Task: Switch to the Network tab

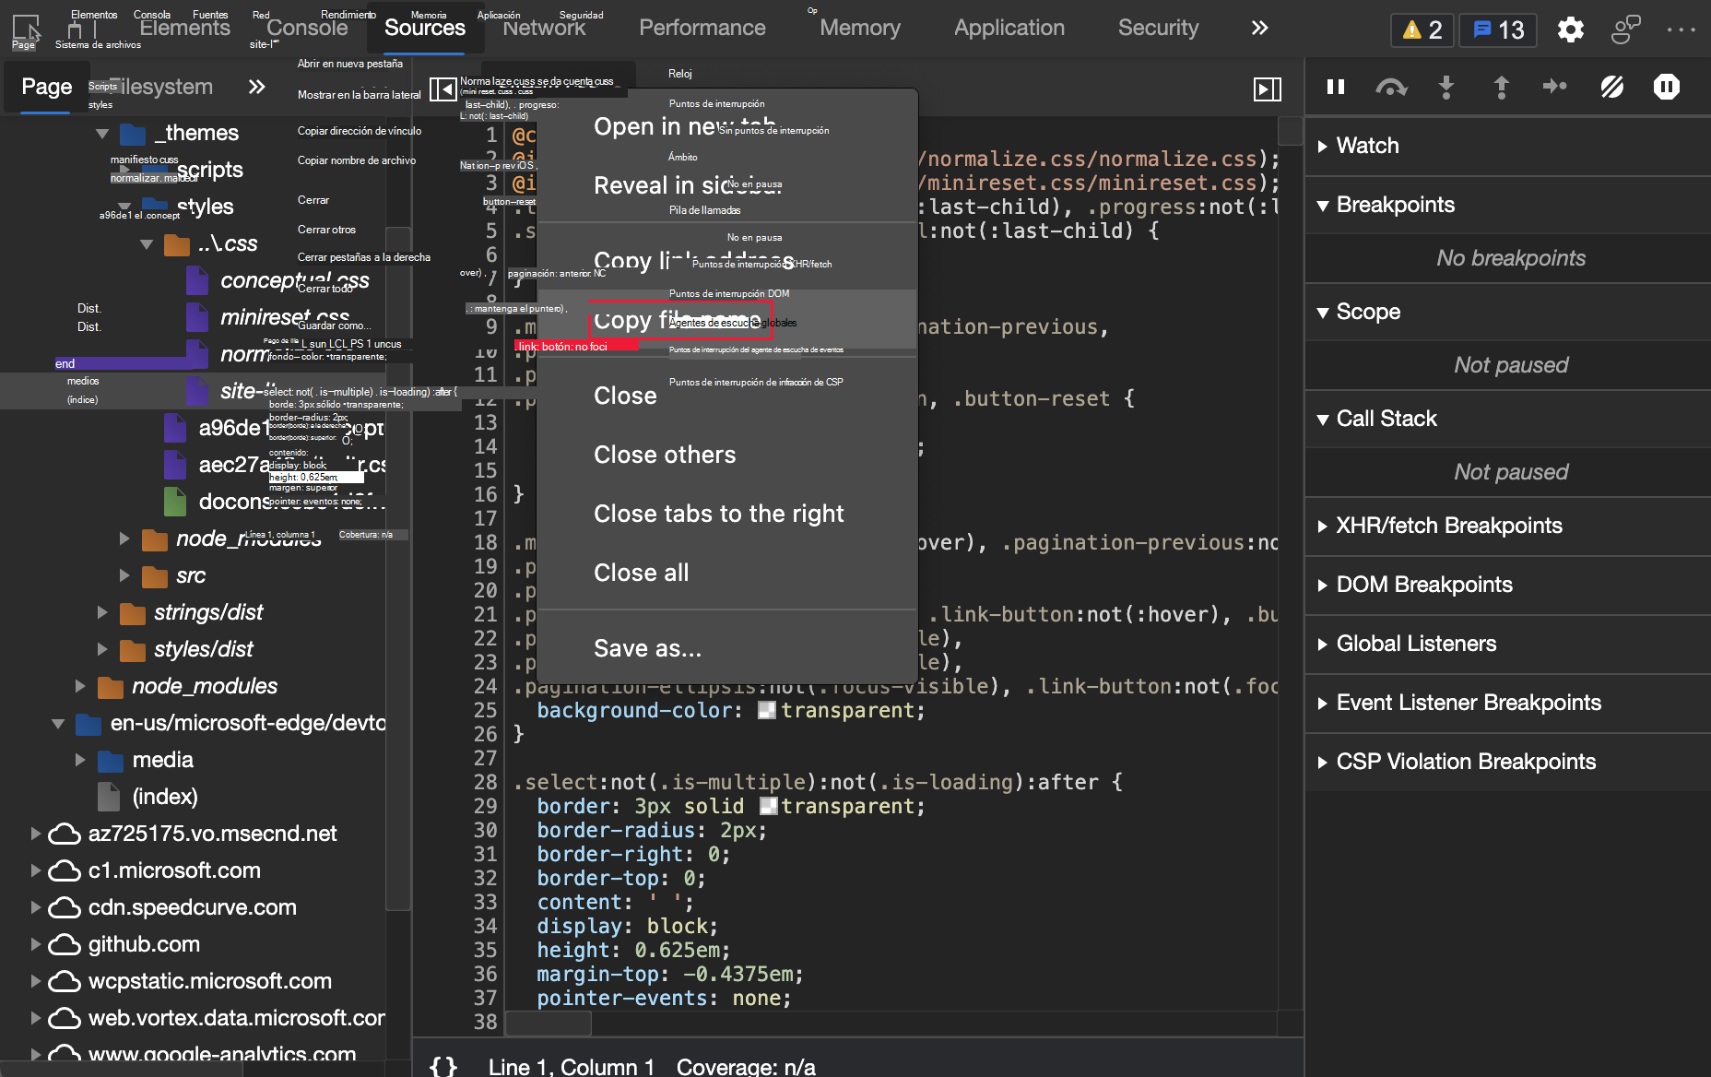Action: coord(544,28)
